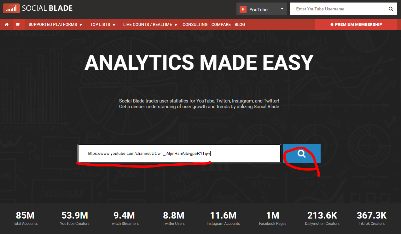Select the 53.9M YouTube Creators stat
Viewport: 401px width, 234px height.
[75, 219]
